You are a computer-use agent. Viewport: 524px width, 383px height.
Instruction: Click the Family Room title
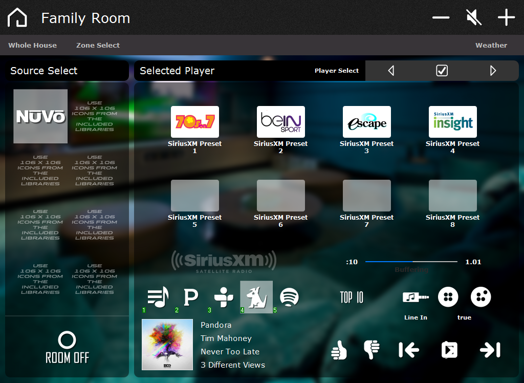[85, 18]
